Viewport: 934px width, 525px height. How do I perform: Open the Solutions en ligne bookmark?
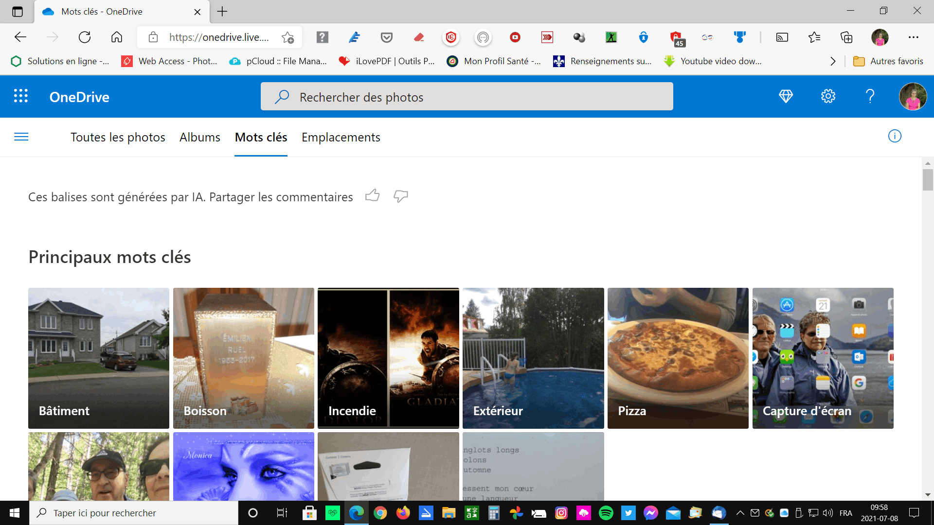60,61
